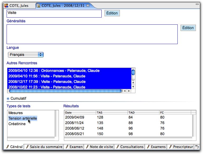Click TAS value 128
Viewport: 203px width, 154px height.
[100, 117]
